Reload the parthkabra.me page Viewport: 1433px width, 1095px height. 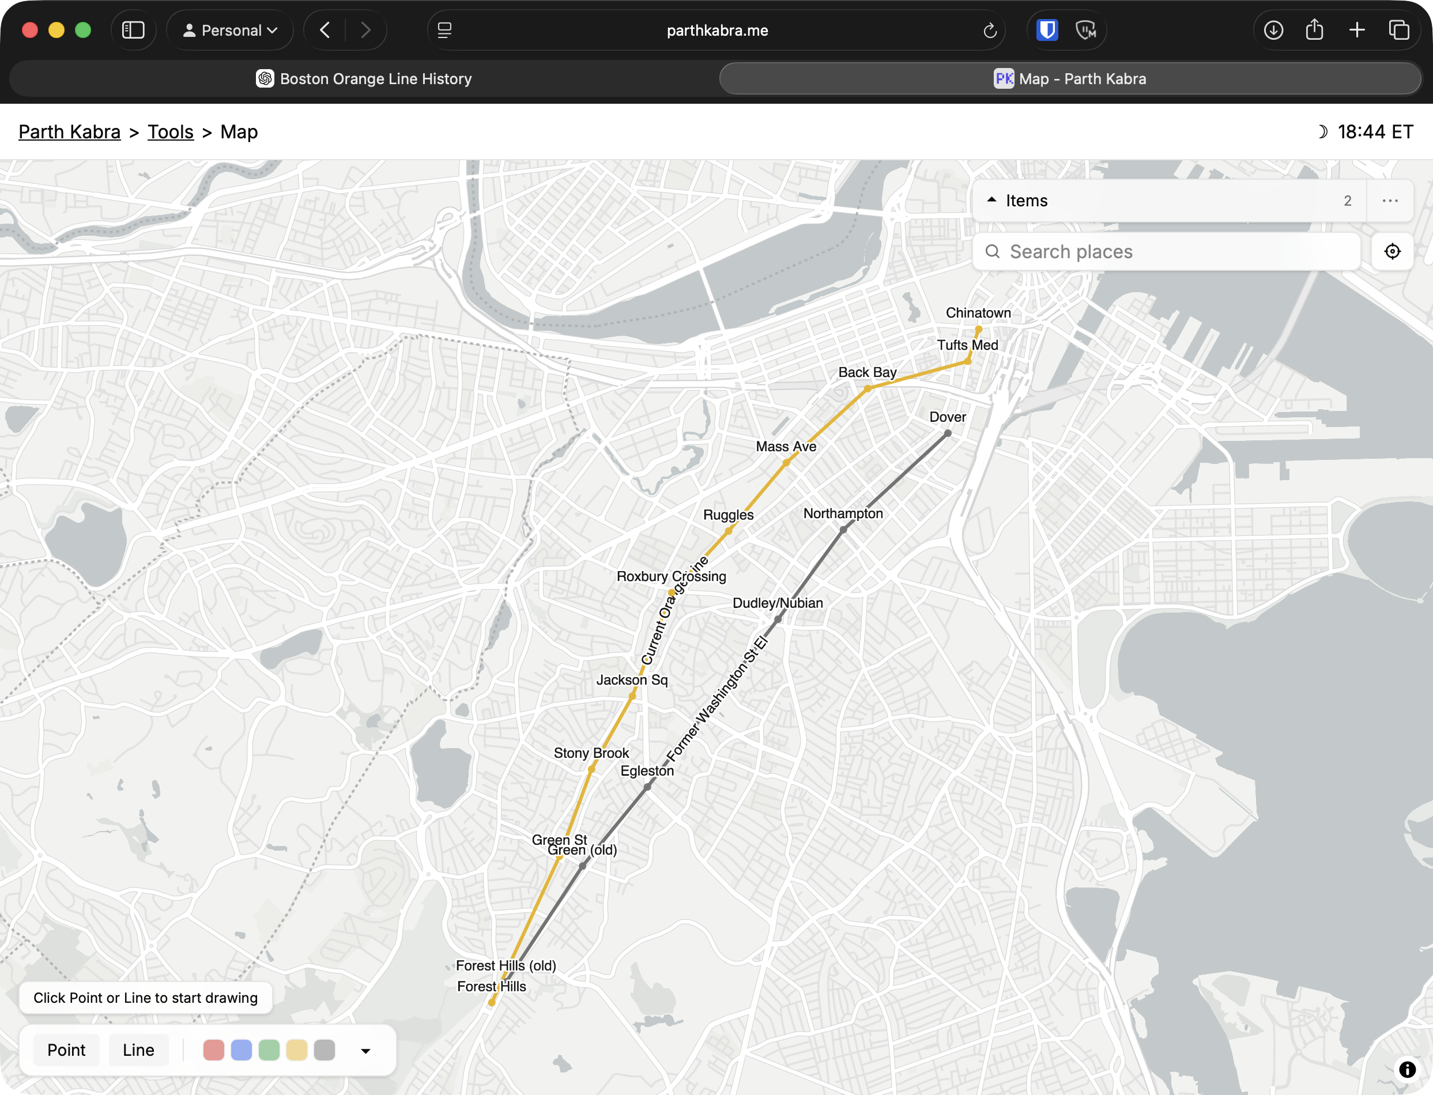point(990,30)
